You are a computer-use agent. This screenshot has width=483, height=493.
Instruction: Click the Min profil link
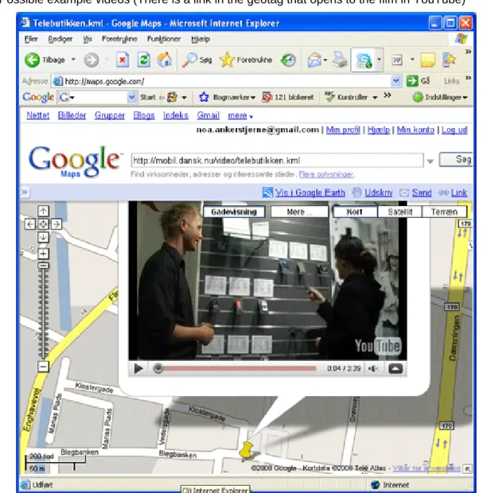(343, 130)
